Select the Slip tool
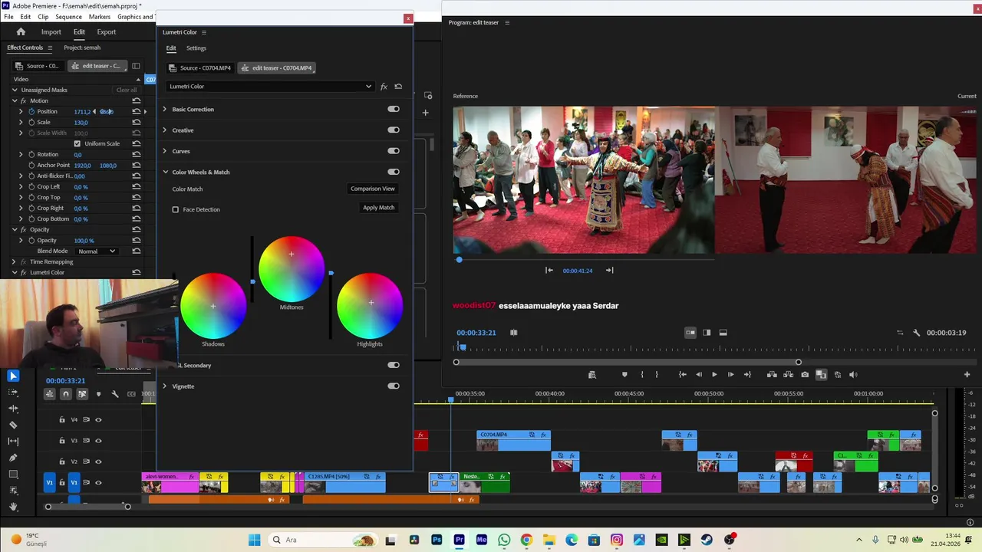Screen dimensions: 982x552 (x=13, y=442)
